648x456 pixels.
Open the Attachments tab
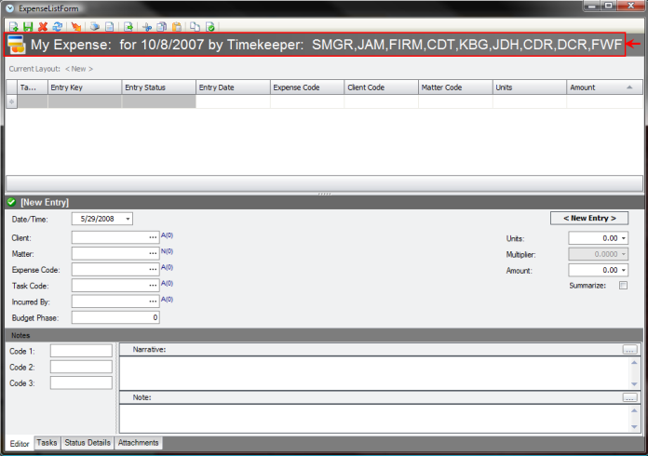[x=138, y=443]
